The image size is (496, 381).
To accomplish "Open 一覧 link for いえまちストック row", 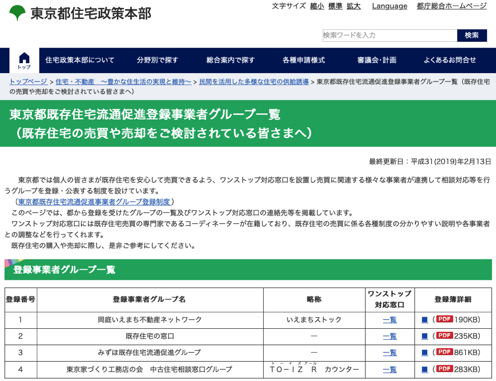I will (x=389, y=320).
